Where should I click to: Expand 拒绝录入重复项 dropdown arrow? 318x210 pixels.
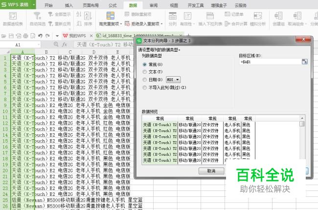161,24
